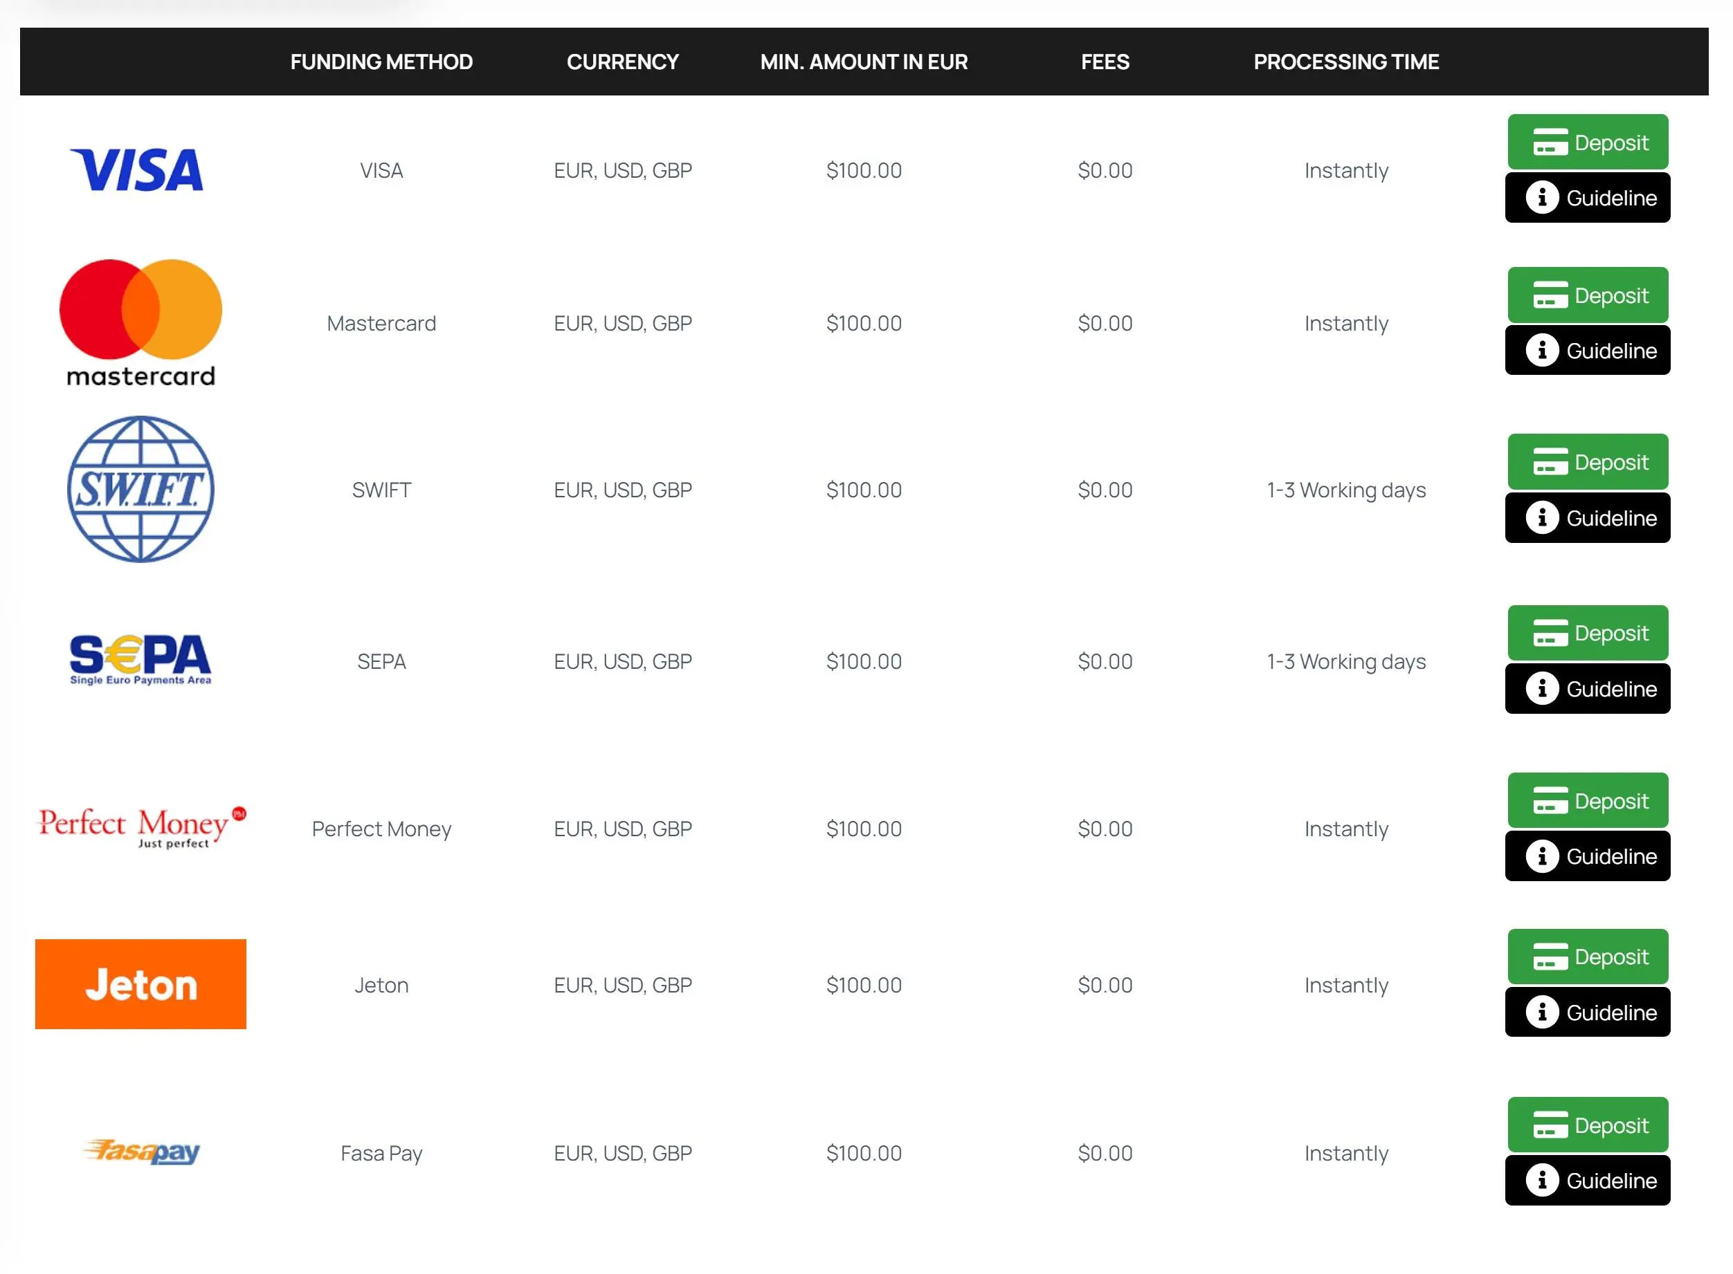Click the Mastercard logo
The image size is (1733, 1274).
coord(140,322)
